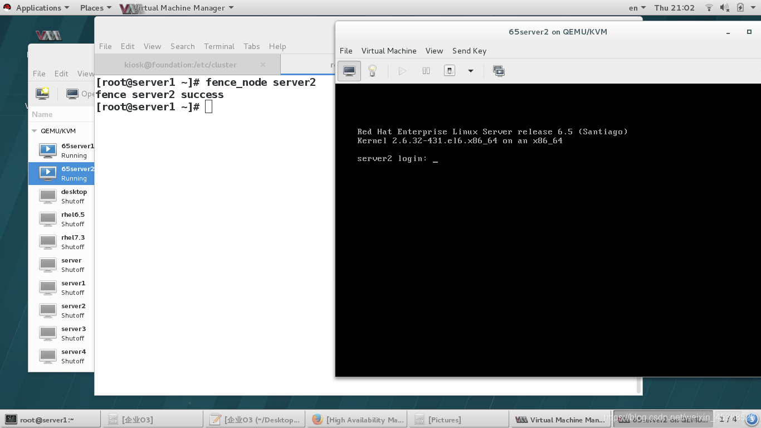The width and height of the screenshot is (761, 428).
Task: Show the graphical console in 65server2 viewer
Action: [349, 71]
